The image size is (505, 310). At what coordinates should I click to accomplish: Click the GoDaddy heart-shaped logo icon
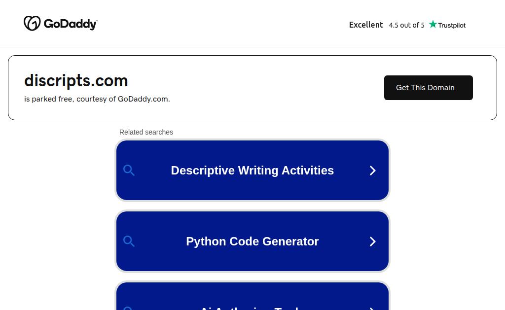pyautogui.click(x=32, y=23)
